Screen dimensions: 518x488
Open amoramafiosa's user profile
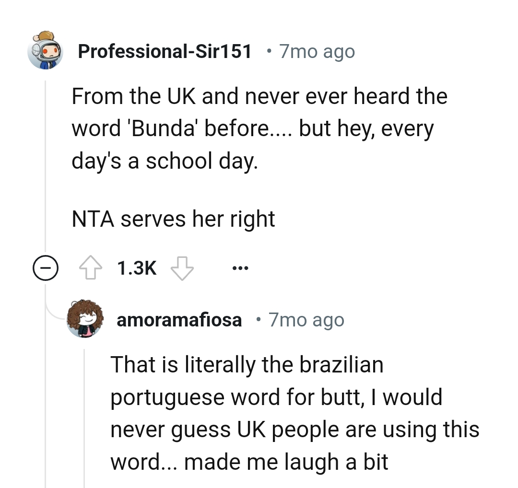click(179, 319)
